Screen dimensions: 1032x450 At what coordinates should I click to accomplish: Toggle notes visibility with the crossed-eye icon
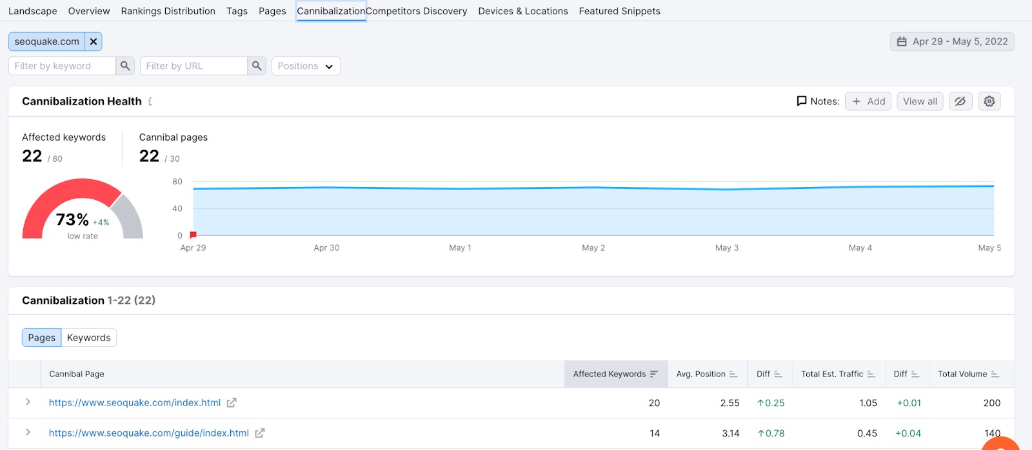(960, 101)
